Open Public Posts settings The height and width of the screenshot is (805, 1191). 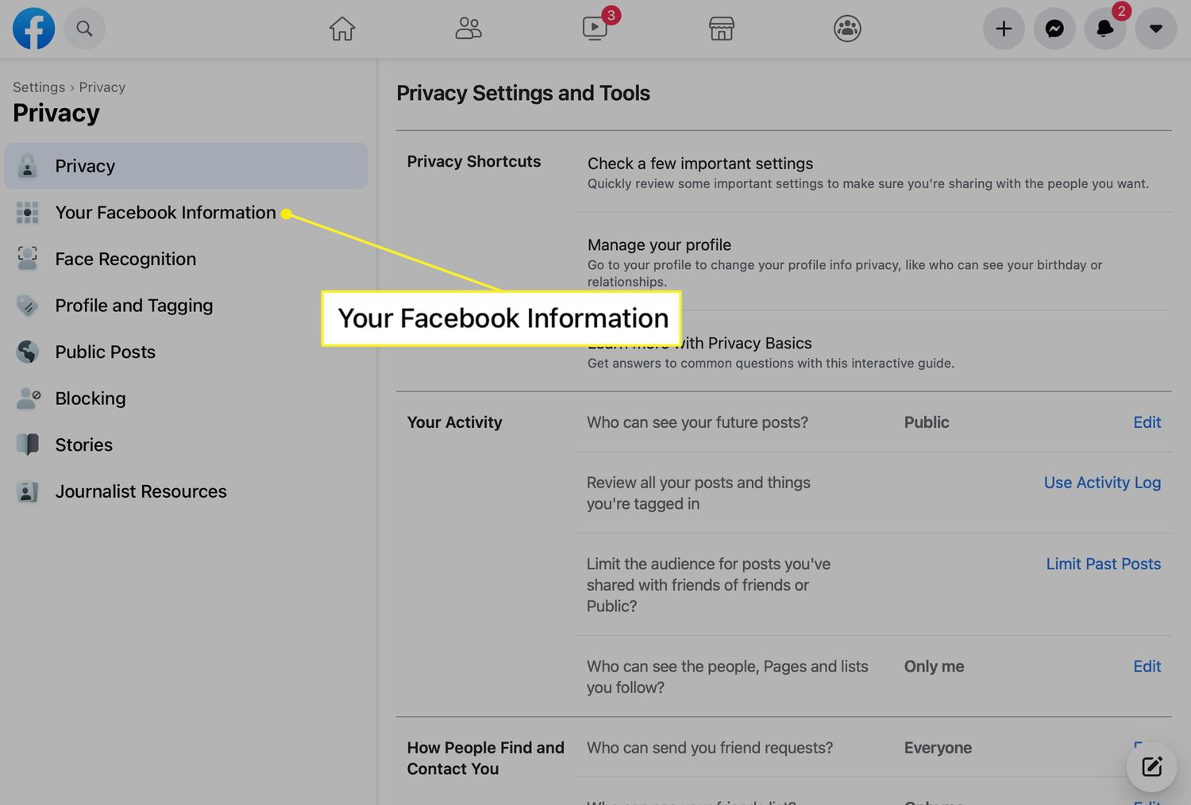tap(186, 352)
